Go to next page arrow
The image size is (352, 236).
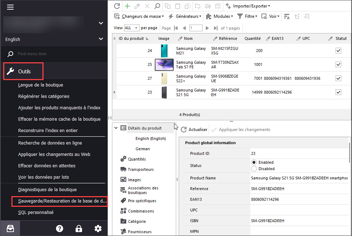207,28
